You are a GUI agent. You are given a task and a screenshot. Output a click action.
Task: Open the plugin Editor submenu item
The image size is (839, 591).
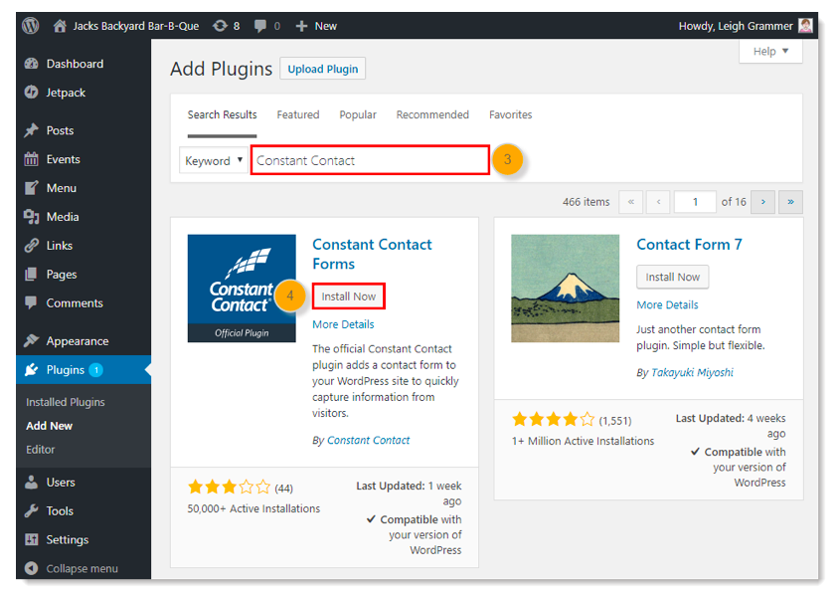[40, 449]
